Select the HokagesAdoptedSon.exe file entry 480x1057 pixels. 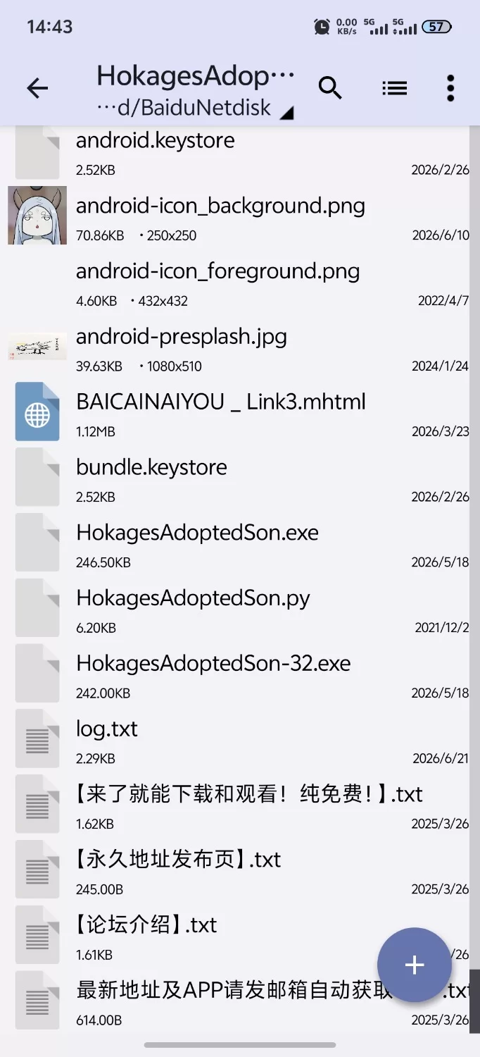240,545
